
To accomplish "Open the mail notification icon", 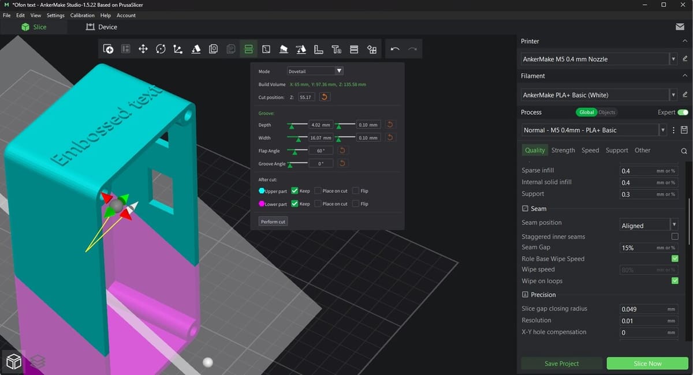I will [x=680, y=27].
